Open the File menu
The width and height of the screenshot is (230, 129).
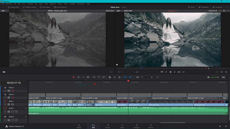(15, 4)
